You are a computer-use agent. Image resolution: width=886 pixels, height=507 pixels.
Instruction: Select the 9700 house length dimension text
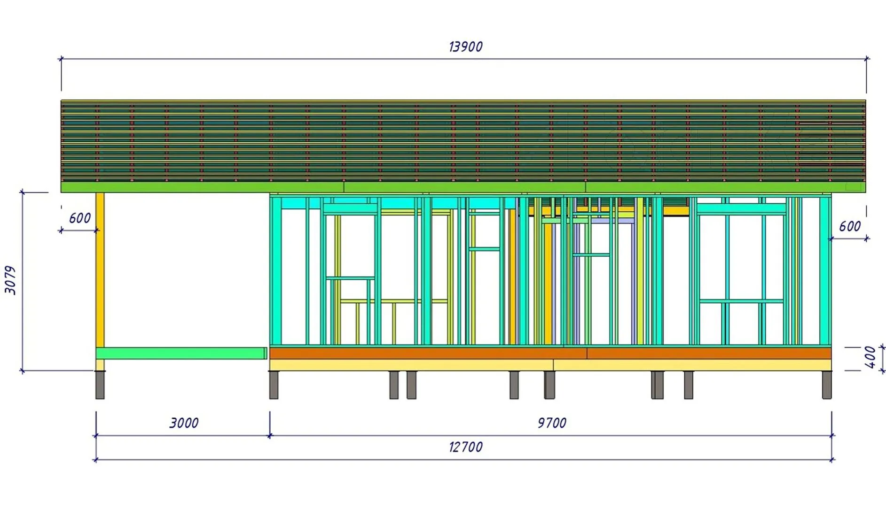(552, 423)
